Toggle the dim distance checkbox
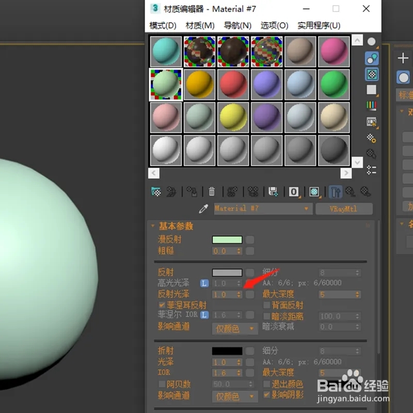 pos(266,316)
